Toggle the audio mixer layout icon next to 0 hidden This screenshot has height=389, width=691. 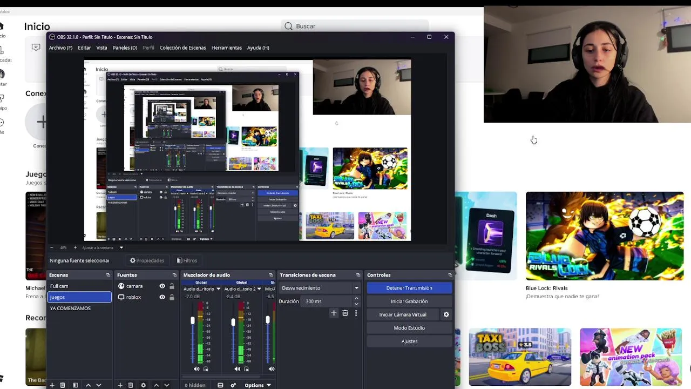coord(220,385)
